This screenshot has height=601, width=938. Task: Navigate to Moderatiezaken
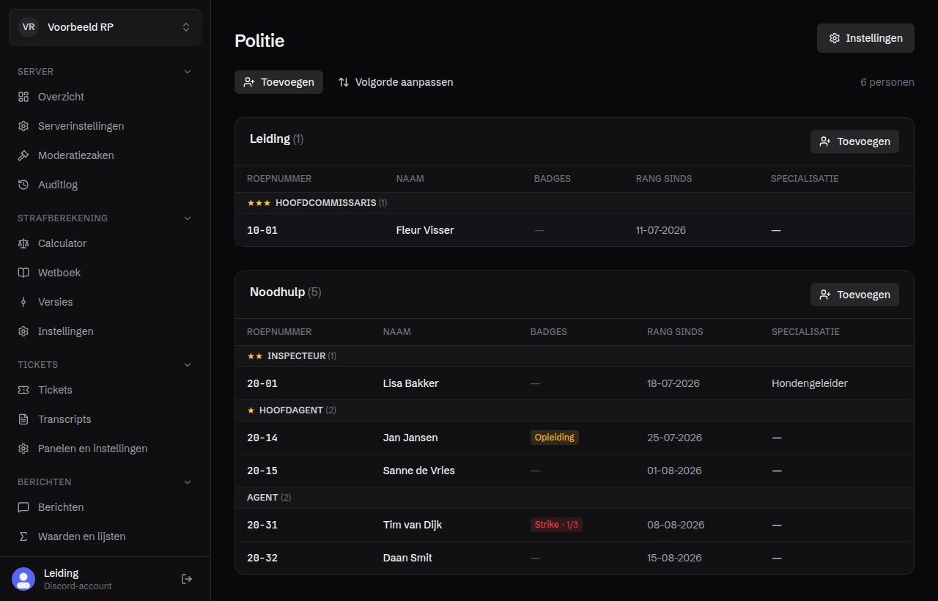coord(105,155)
